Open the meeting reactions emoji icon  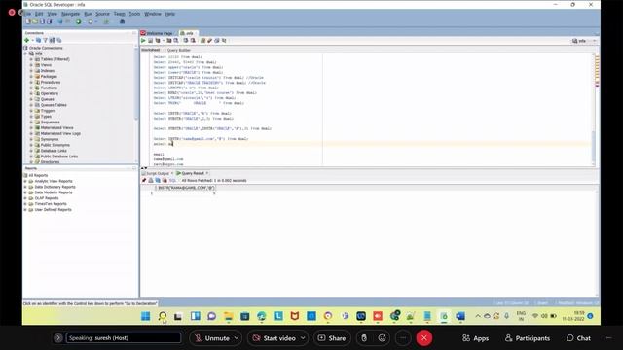click(x=383, y=338)
